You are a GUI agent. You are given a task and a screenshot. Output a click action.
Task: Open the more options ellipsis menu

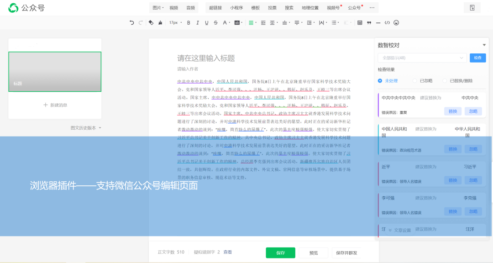(x=372, y=8)
